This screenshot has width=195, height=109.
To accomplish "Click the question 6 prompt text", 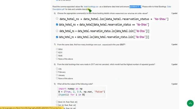I will click(x=102, y=13).
